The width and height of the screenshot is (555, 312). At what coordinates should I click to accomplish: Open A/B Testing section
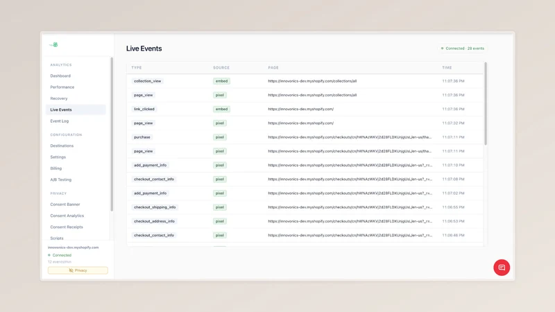click(61, 180)
